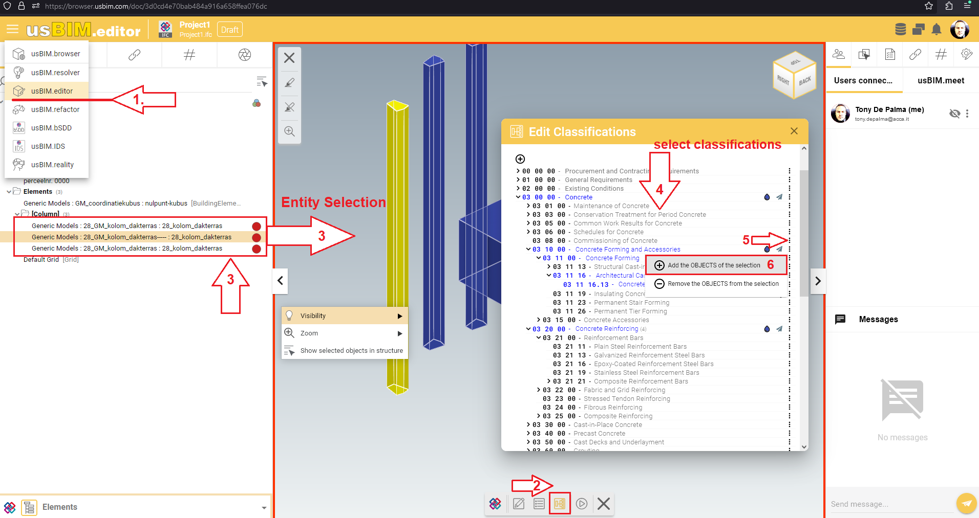Collapse 03 20 00 Concrete Reinforcing
The height and width of the screenshot is (518, 979).
tap(528, 329)
